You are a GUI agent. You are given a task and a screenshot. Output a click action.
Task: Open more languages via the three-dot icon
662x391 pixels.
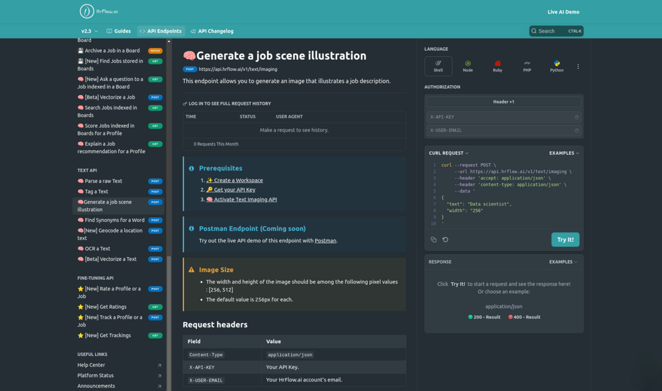click(x=578, y=66)
